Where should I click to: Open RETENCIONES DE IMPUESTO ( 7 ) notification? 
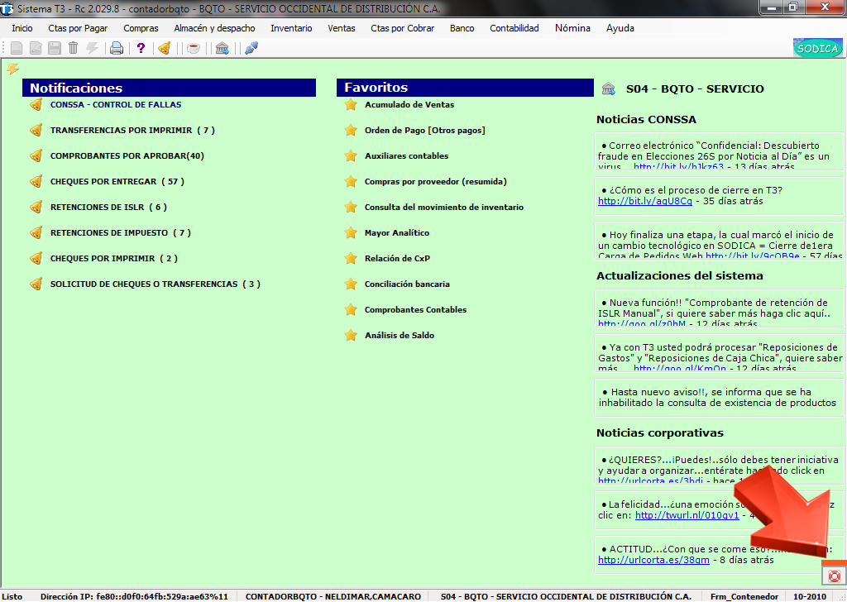121,232
